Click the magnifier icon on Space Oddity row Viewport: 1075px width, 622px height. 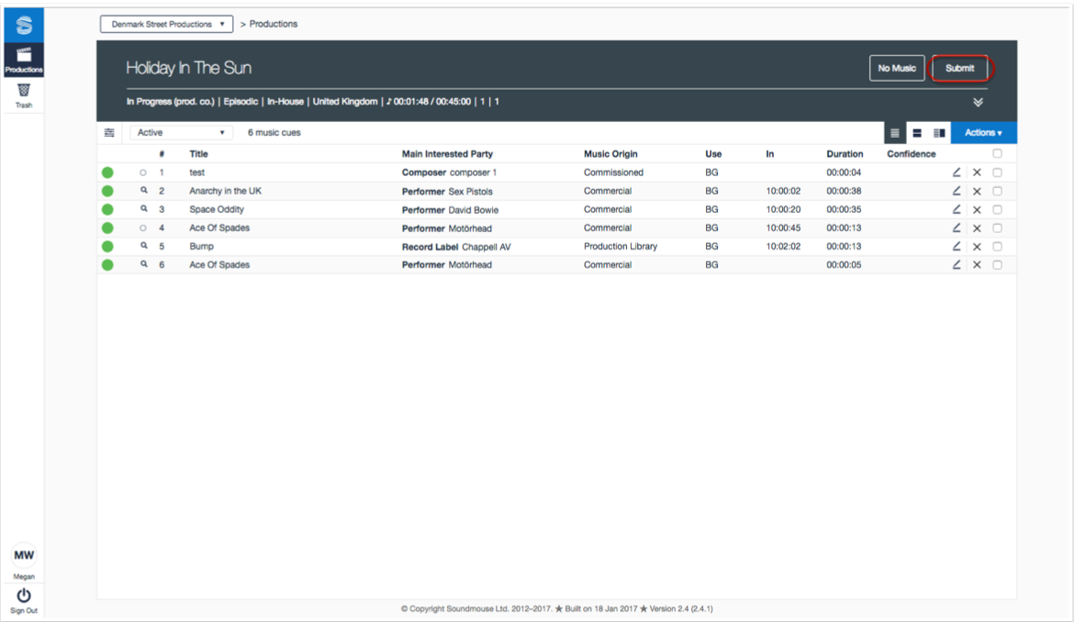tap(143, 209)
